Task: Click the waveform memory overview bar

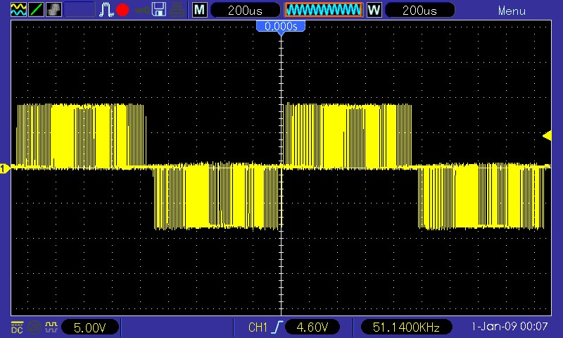Action: [x=324, y=10]
